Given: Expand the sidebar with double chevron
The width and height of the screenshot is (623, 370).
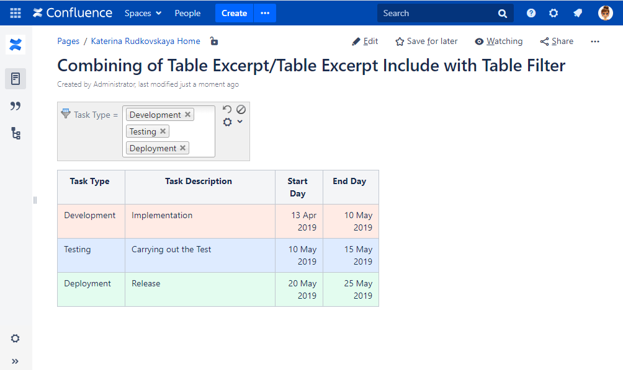Looking at the screenshot, I should [16, 361].
